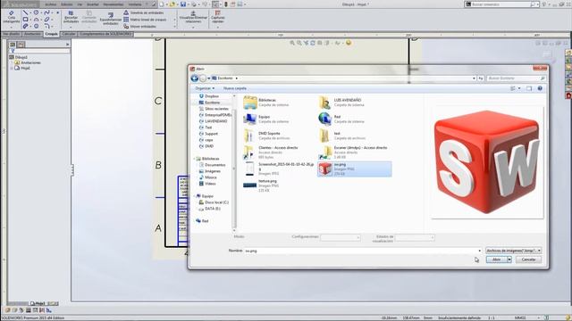
Task: Click Matriz lineal de croquis tool
Action: (x=145, y=20)
